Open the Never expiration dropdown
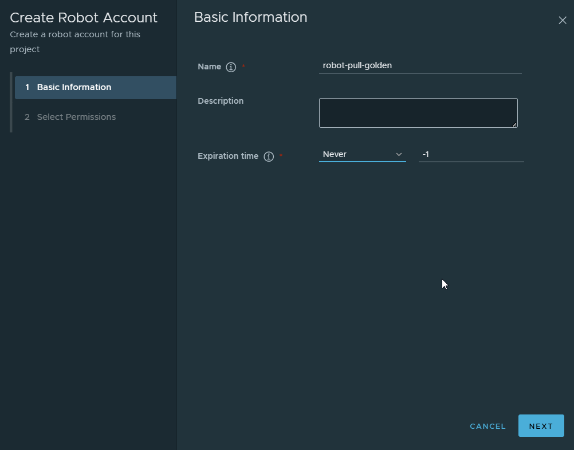This screenshot has width=574, height=450. click(x=356, y=154)
